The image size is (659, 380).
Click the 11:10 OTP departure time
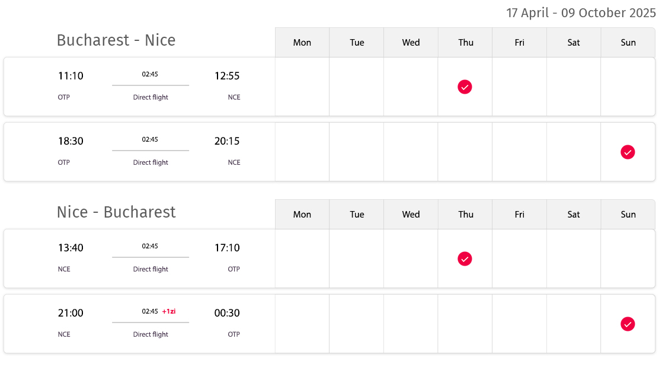tap(71, 76)
